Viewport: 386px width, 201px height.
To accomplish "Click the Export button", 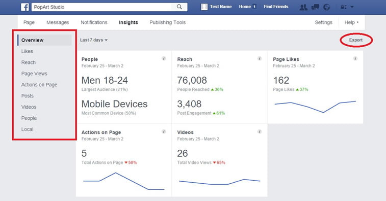I will pyautogui.click(x=356, y=40).
